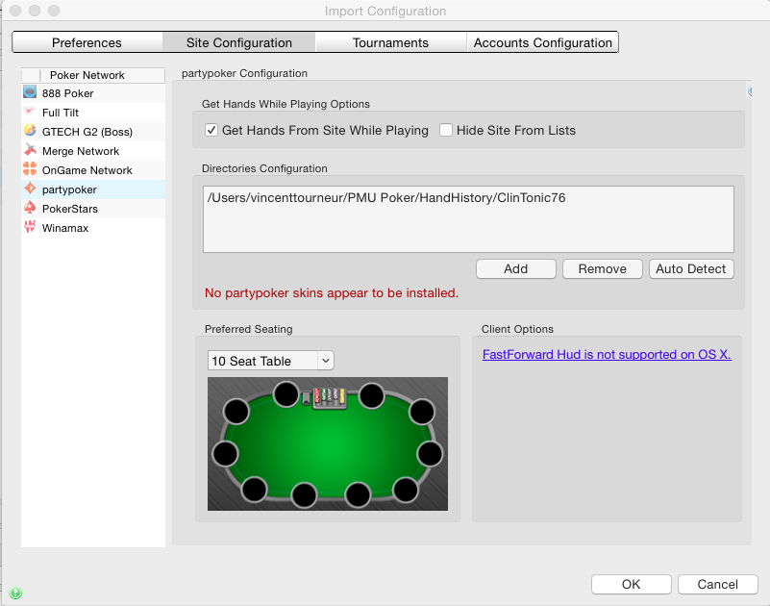The height and width of the screenshot is (606, 770).
Task: Click the GTECH G2 (Boss) icon
Action: coord(30,130)
